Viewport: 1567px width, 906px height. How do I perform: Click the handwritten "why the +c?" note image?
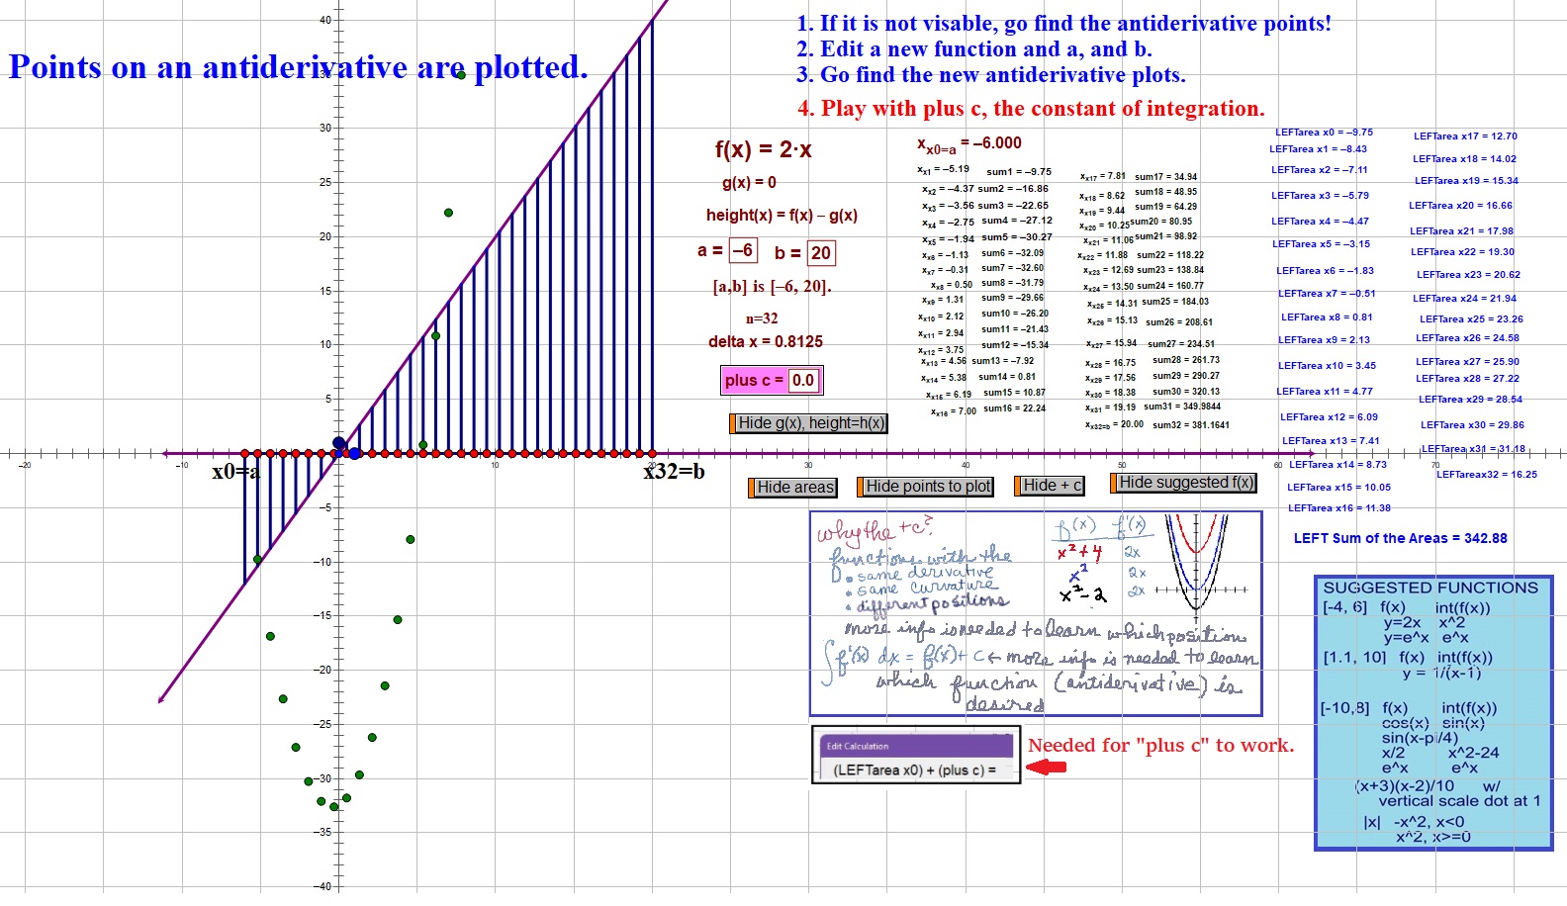coord(1036,613)
